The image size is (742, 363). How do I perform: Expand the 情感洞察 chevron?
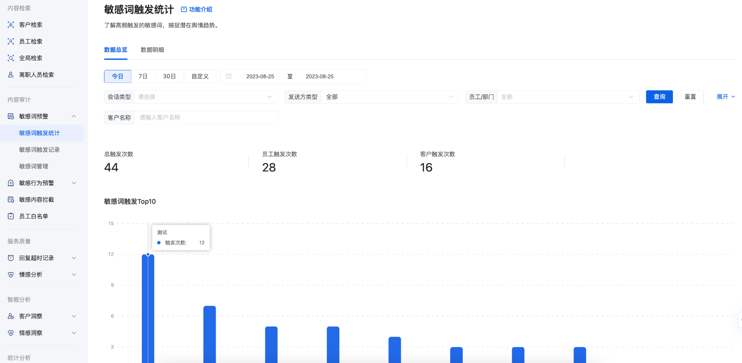(74, 333)
